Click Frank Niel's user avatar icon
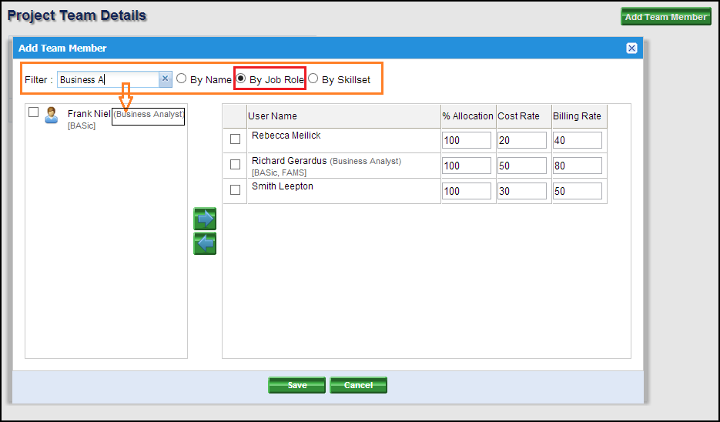The image size is (720, 422). point(52,116)
